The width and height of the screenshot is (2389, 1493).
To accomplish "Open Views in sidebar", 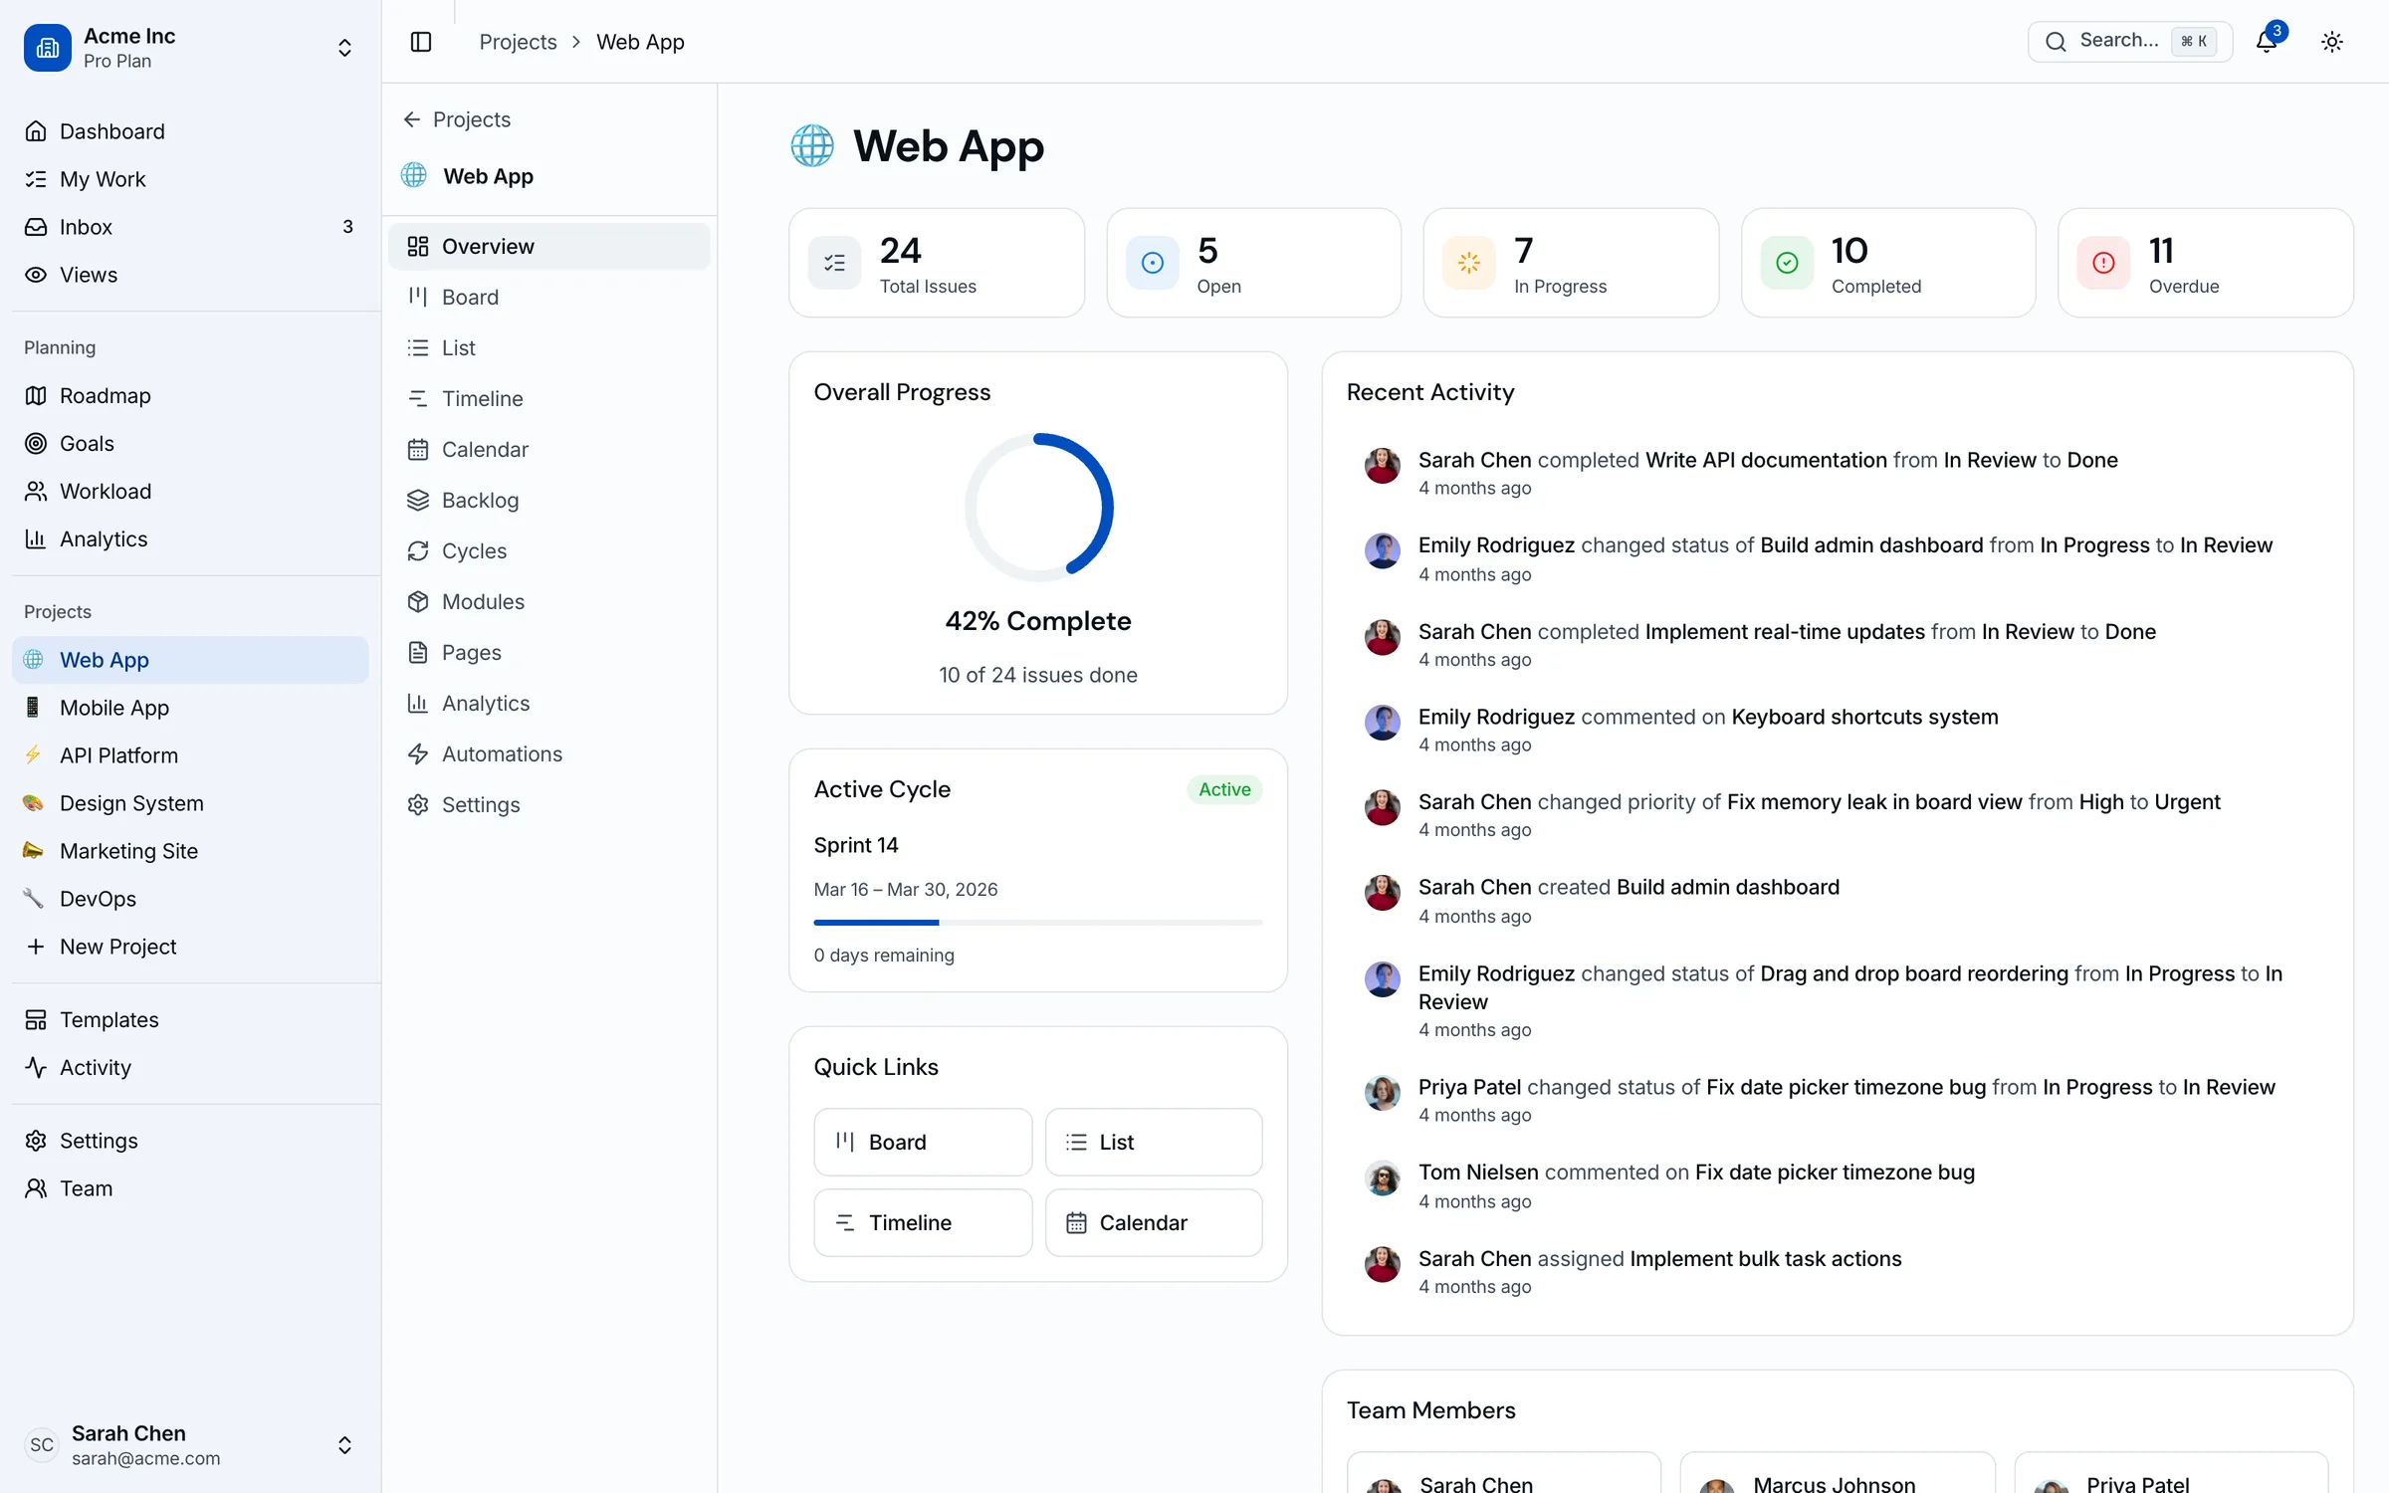I will (190, 275).
